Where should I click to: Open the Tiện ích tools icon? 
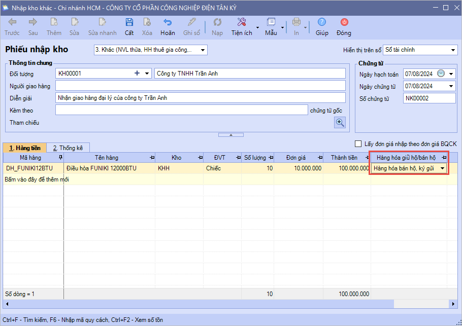pyautogui.click(x=242, y=22)
